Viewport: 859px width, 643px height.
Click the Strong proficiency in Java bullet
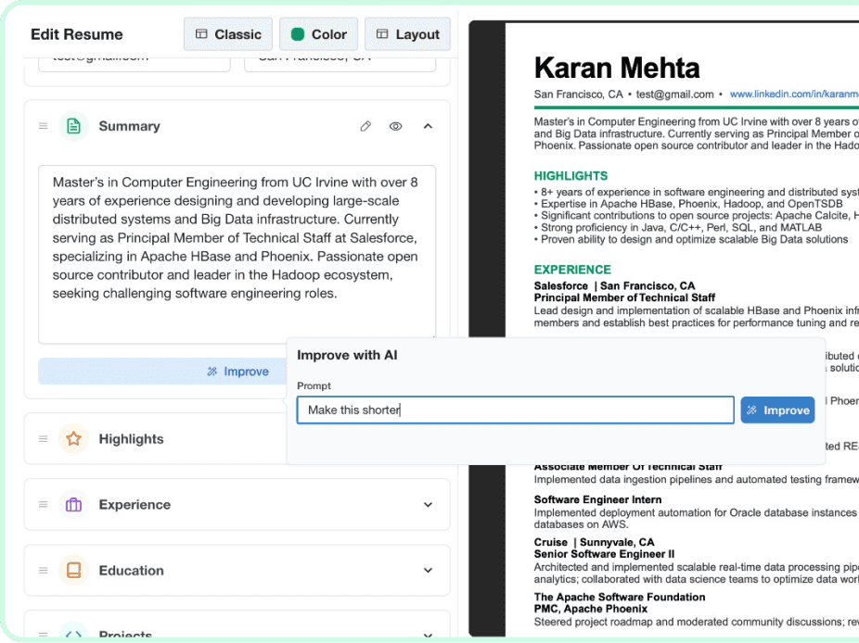pyautogui.click(x=678, y=228)
